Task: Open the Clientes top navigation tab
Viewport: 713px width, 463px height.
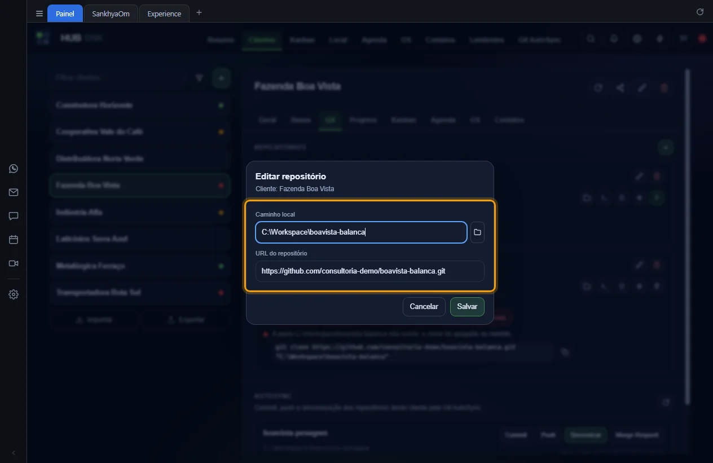Action: (262, 39)
